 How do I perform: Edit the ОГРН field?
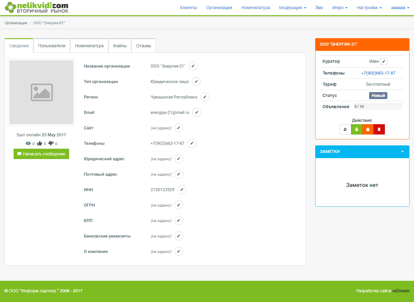179,205
